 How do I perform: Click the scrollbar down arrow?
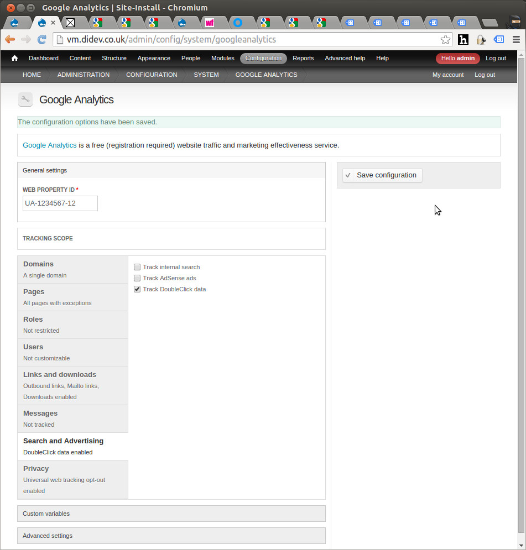(x=521, y=546)
